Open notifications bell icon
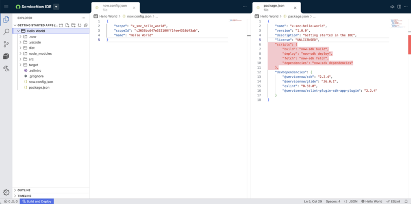411x204 pixels. click(x=405, y=201)
